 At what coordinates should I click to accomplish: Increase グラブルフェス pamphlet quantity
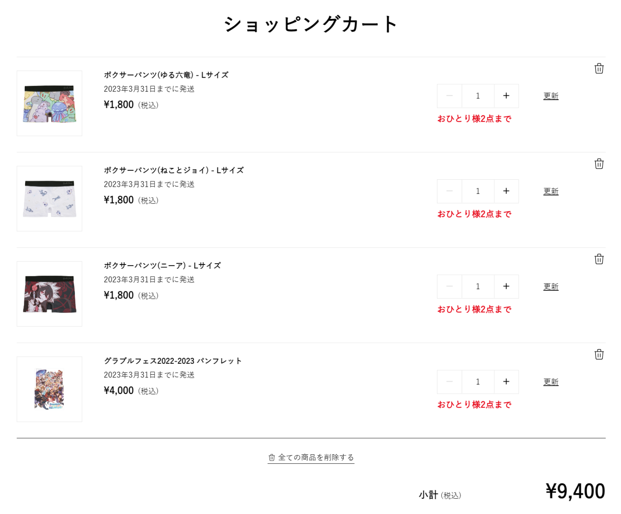[x=506, y=382]
